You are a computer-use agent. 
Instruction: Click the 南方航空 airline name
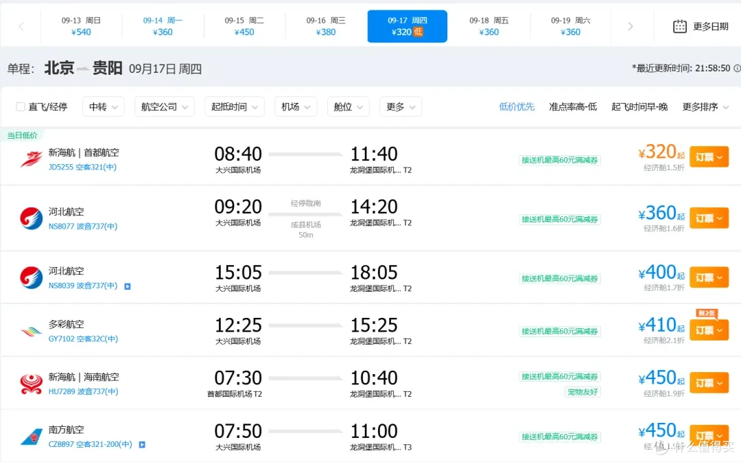tap(66, 430)
